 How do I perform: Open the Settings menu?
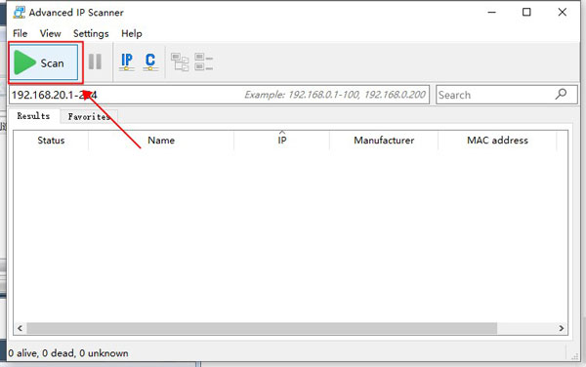91,33
